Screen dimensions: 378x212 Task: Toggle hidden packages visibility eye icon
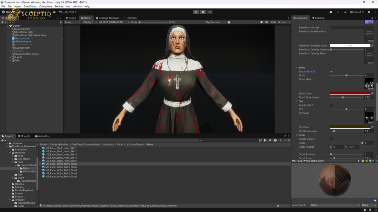coord(287,140)
